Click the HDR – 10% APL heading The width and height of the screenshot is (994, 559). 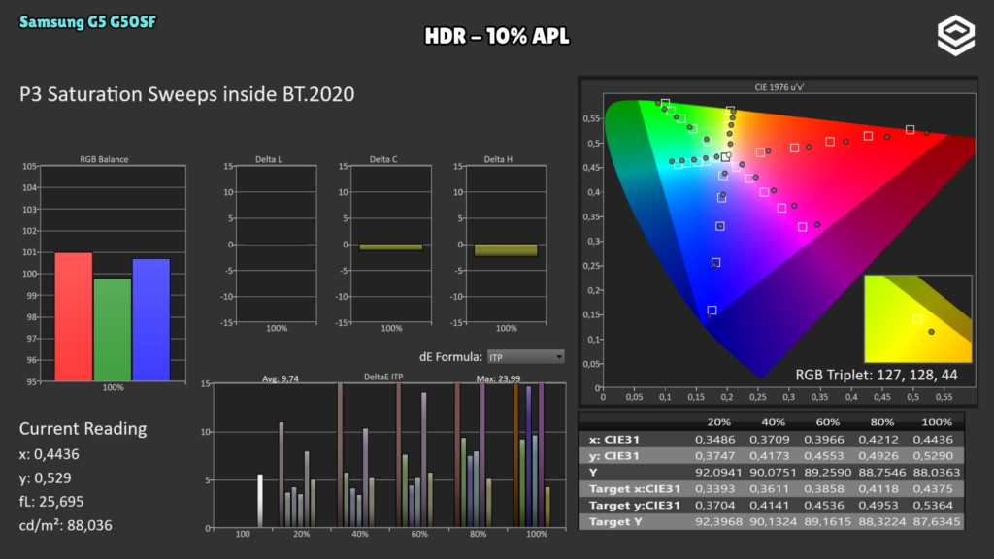[497, 36]
